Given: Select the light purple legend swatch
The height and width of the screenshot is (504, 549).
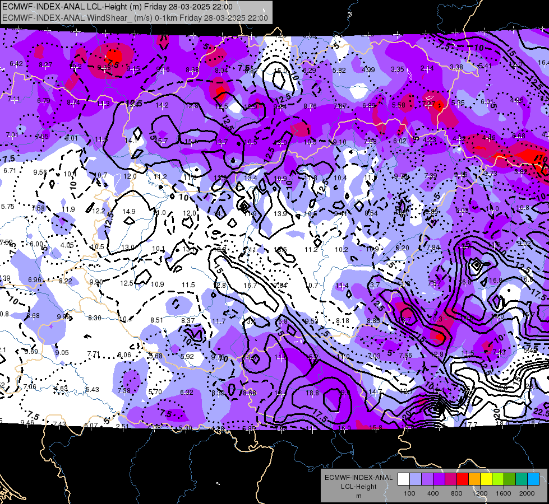Looking at the screenshot, I should (x=427, y=479).
